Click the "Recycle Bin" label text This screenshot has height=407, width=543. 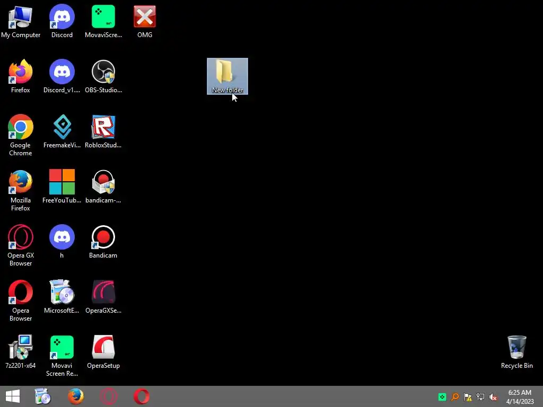[x=516, y=366]
